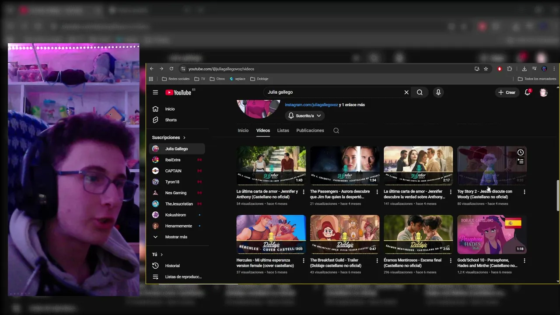Open options for La última carta Anthony video
The height and width of the screenshot is (315, 560).
click(x=304, y=192)
